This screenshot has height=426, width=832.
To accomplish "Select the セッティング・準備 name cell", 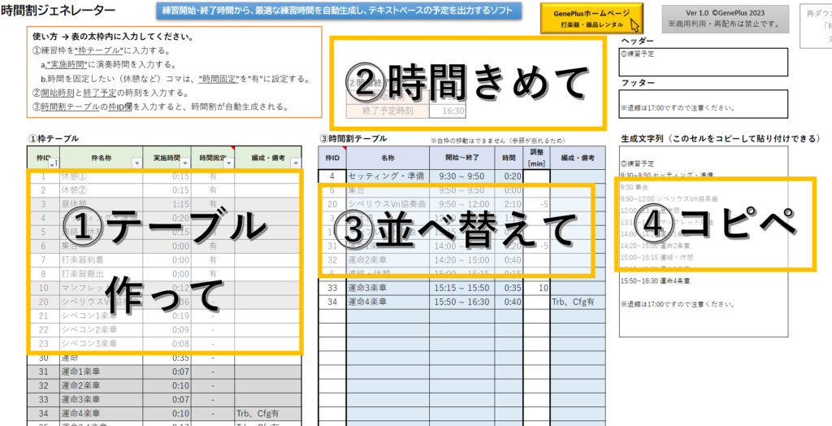I will click(x=388, y=176).
